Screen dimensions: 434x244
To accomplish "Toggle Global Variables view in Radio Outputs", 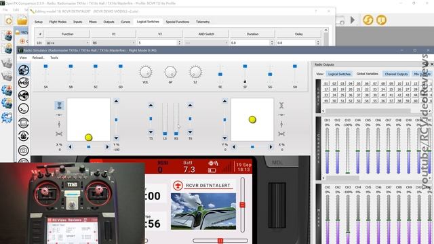I will coord(368,74).
